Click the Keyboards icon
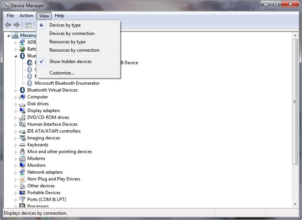 tap(22, 145)
